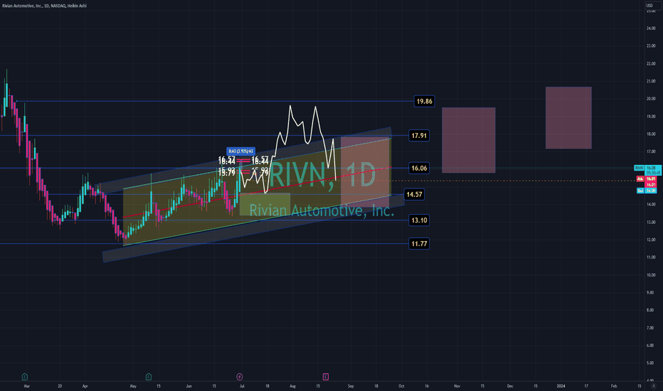Image resolution: width=663 pixels, height=391 pixels.
Task: Select the pink projection box near 2024
Action: 568,118
